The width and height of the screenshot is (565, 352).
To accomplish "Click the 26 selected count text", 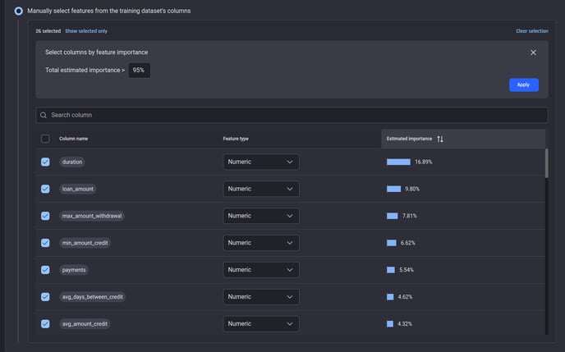I will point(48,31).
